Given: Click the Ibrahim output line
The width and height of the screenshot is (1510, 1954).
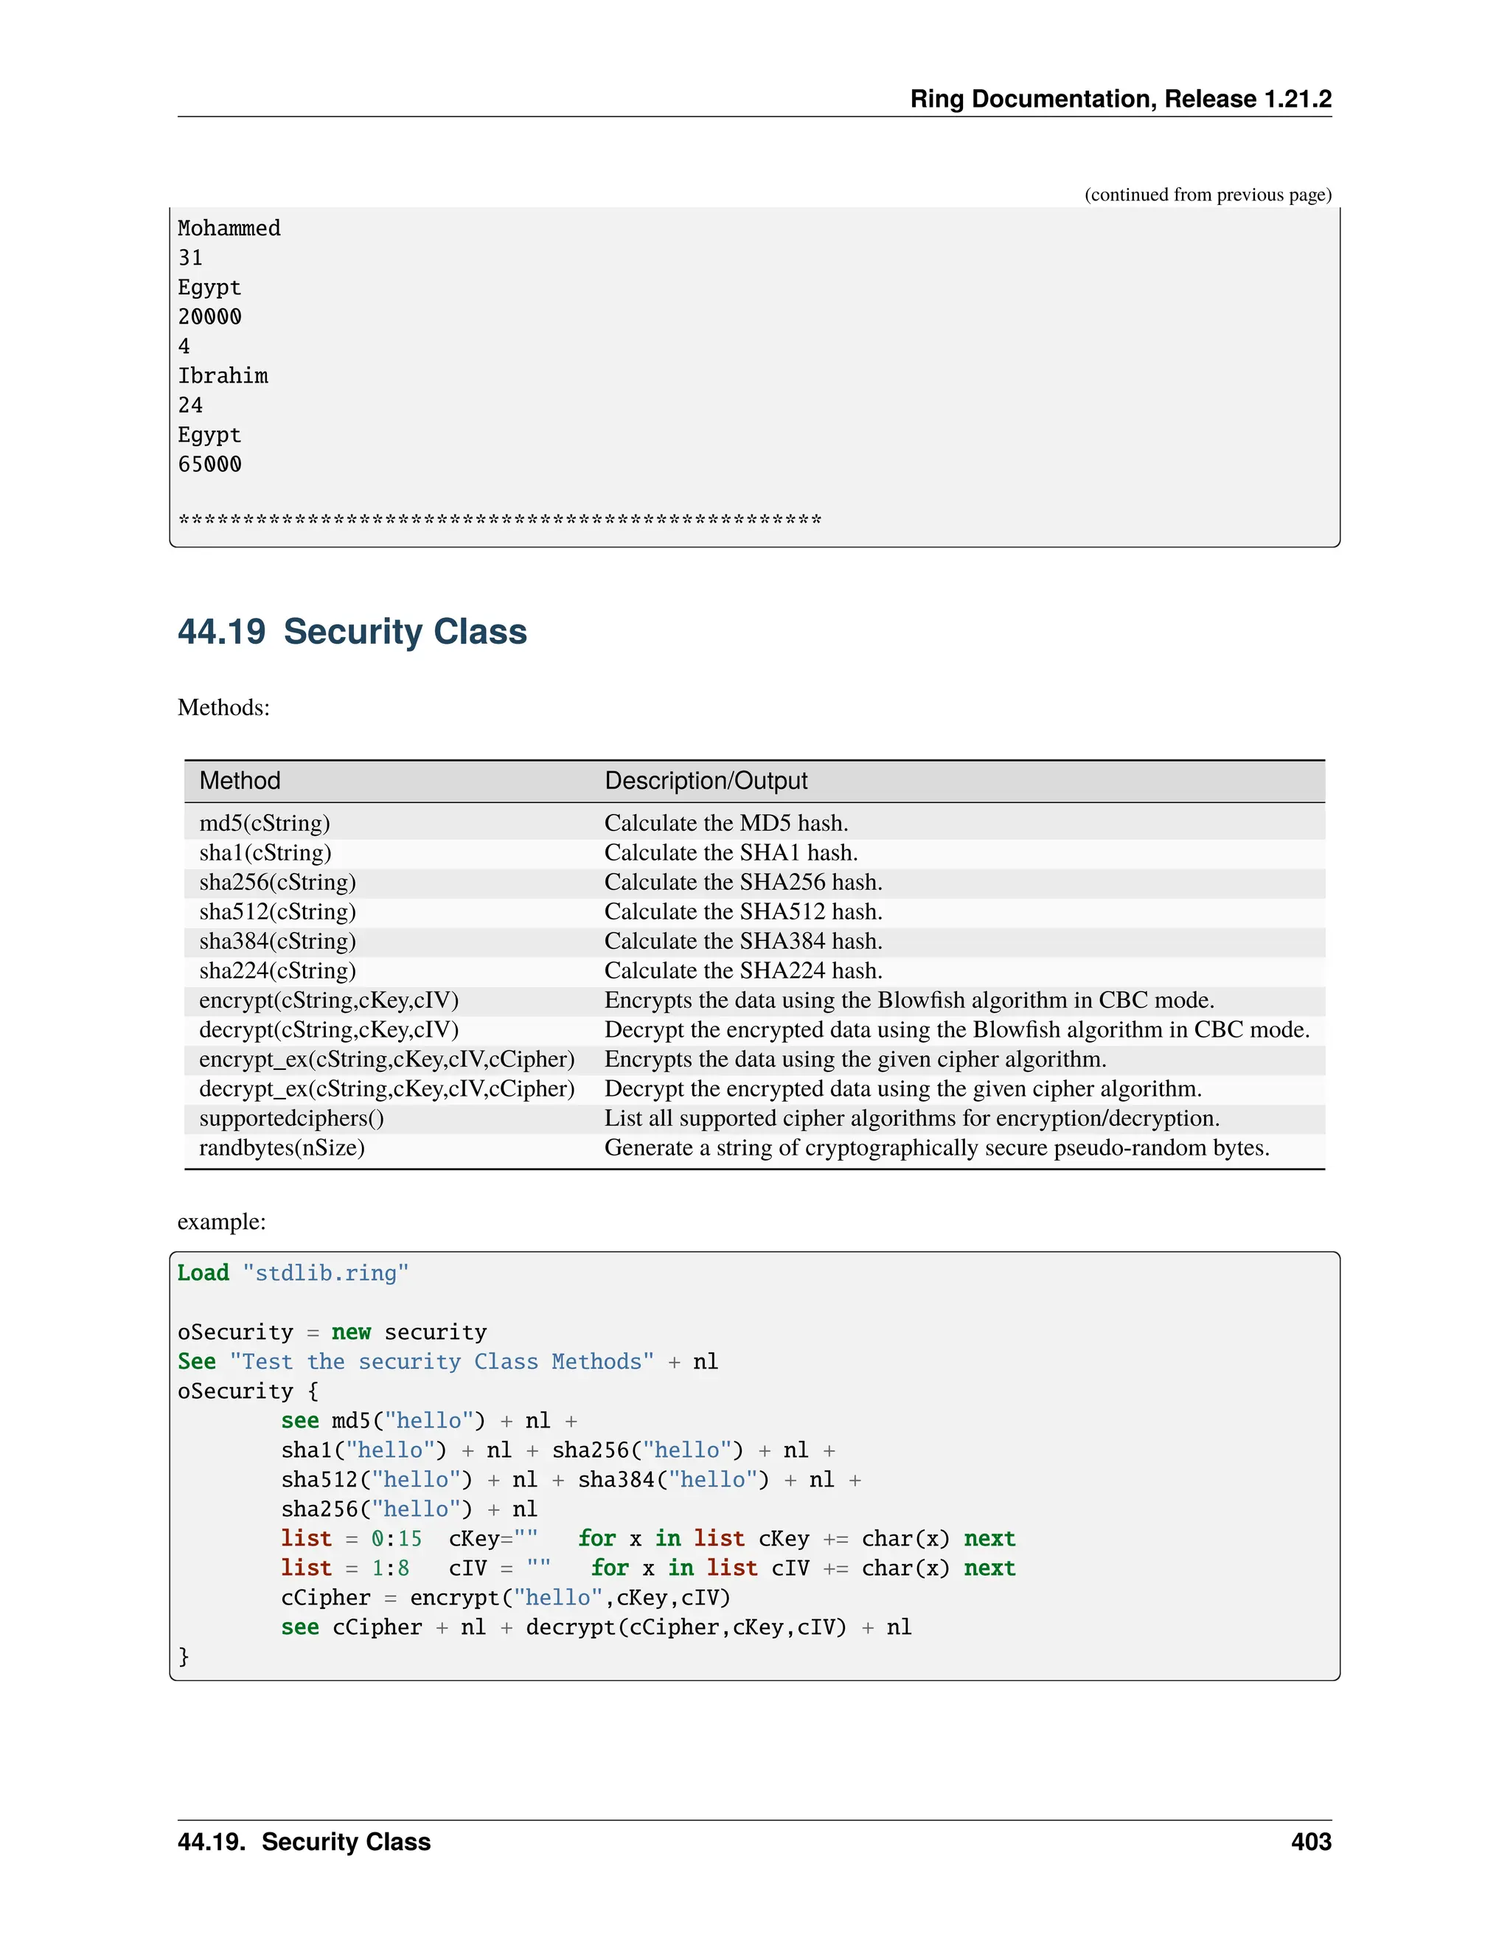Looking at the screenshot, I should (223, 377).
